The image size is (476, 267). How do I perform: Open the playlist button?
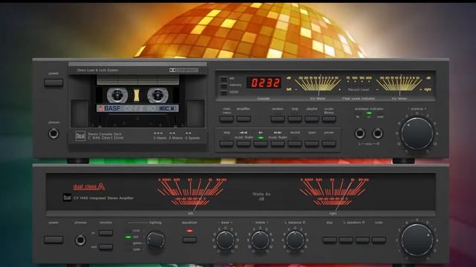312,119
